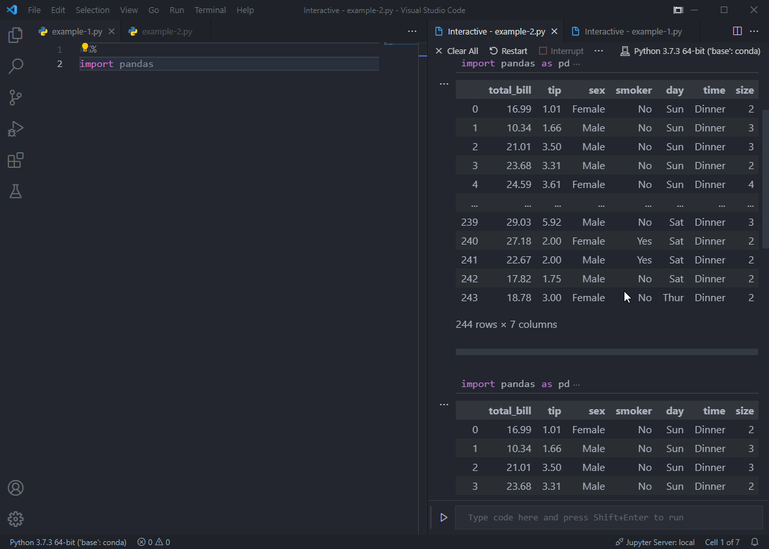Click the editor minimap
The height and width of the screenshot is (549, 769).
tap(401, 44)
